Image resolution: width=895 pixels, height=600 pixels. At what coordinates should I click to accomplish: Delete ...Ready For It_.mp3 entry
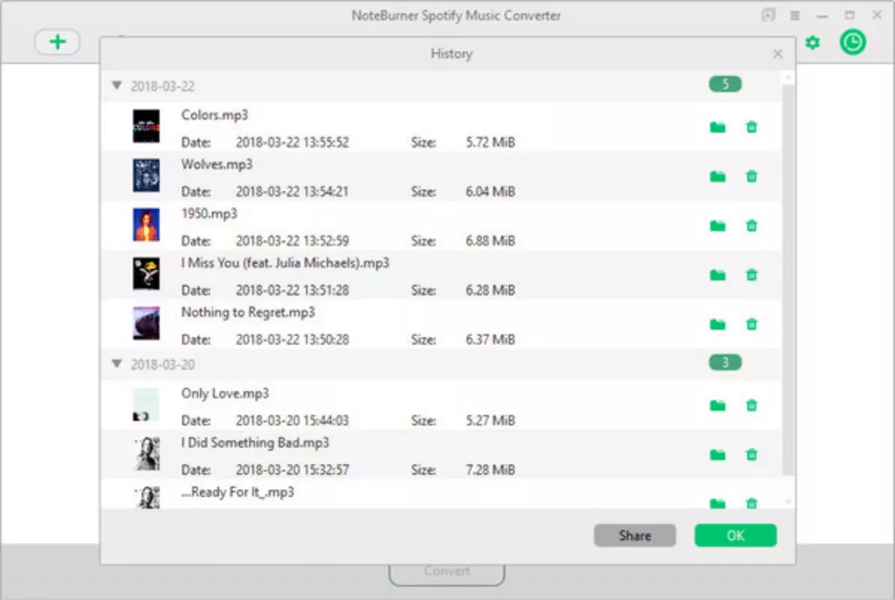752,502
